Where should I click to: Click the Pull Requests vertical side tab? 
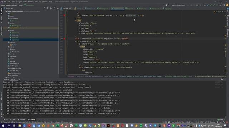point(1,31)
